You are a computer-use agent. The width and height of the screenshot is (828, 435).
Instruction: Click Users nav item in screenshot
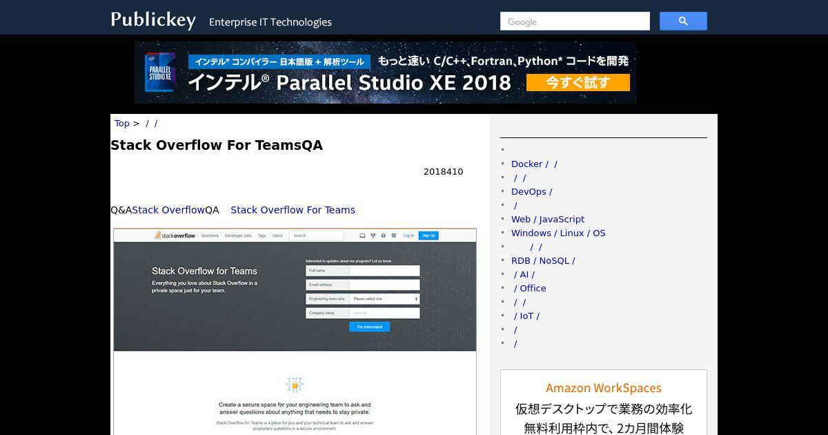pyautogui.click(x=277, y=235)
